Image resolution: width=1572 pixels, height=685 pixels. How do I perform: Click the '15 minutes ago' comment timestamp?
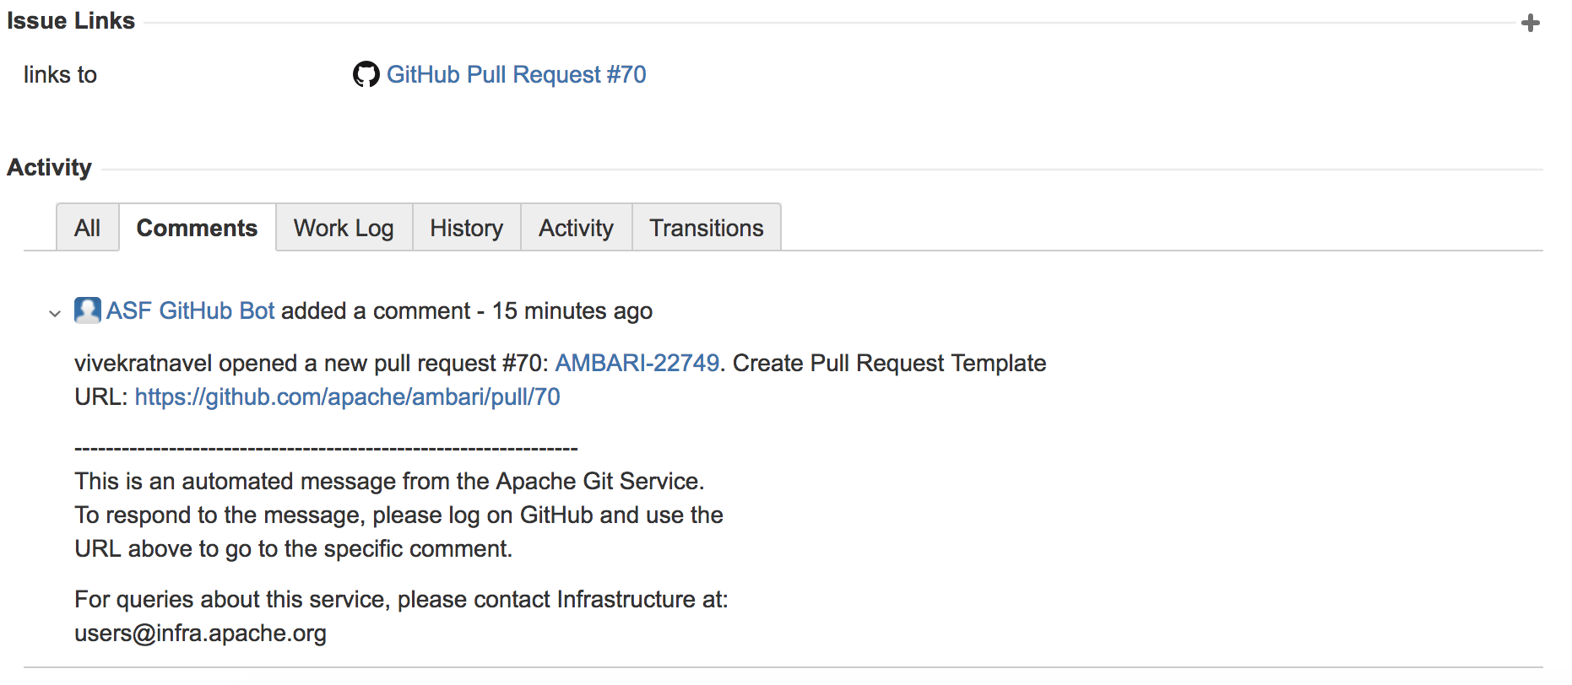(572, 310)
